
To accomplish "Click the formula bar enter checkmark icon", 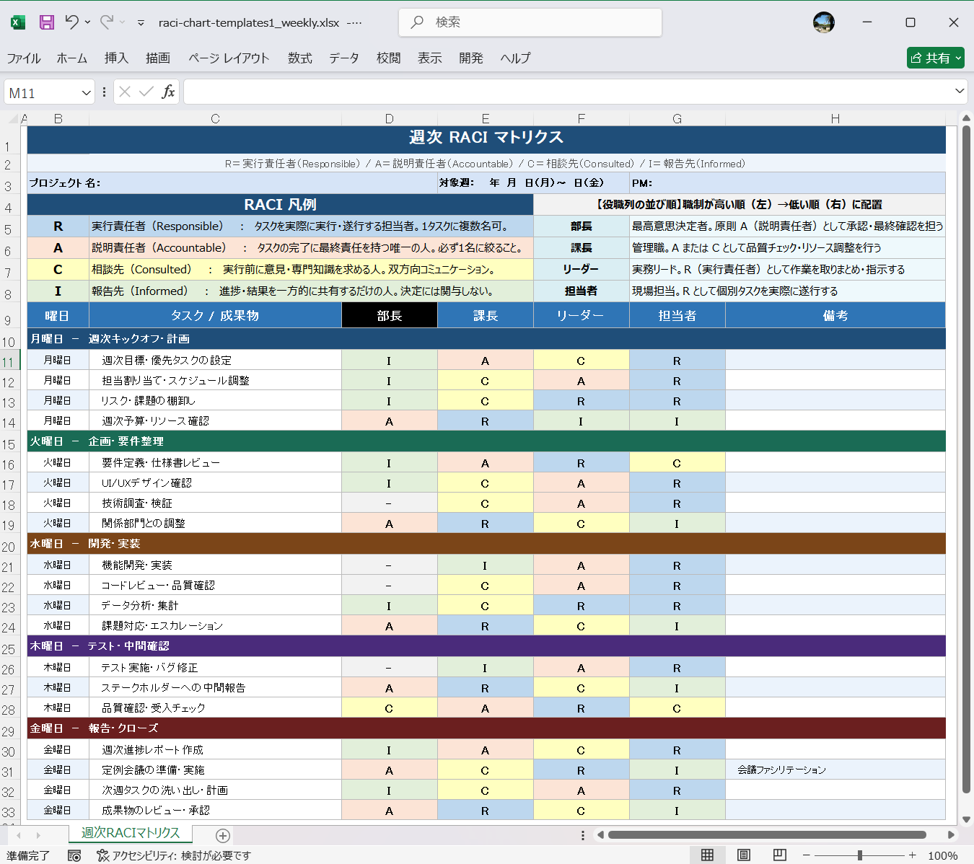I will coord(146,92).
